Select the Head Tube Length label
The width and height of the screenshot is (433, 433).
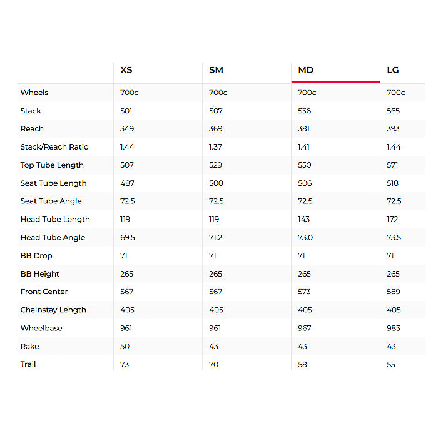[x=55, y=220]
